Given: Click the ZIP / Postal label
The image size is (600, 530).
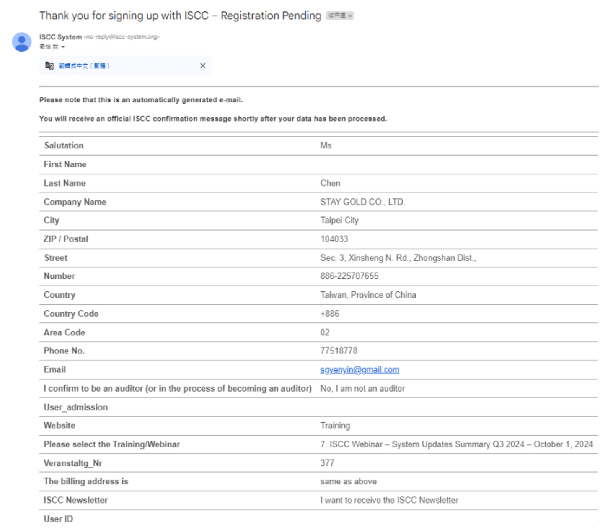Looking at the screenshot, I should (x=66, y=239).
